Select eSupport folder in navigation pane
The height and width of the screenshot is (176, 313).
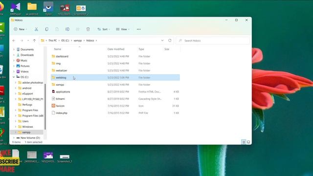(x=27, y=93)
